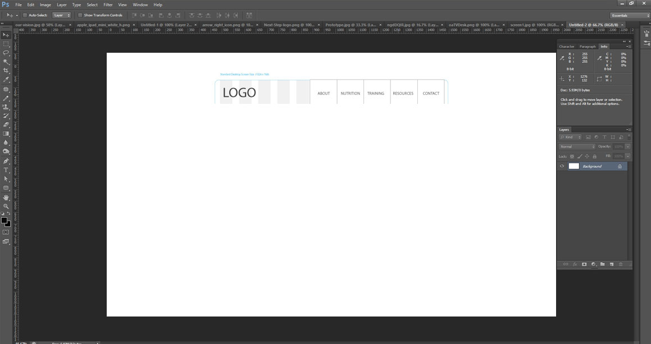Image resolution: width=651 pixels, height=344 pixels.
Task: Open the File menu
Action: pyautogui.click(x=19, y=5)
